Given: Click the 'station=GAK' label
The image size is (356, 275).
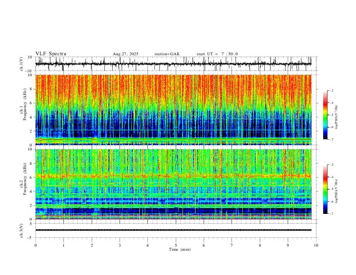Looking at the screenshot, I should pyautogui.click(x=167, y=54).
